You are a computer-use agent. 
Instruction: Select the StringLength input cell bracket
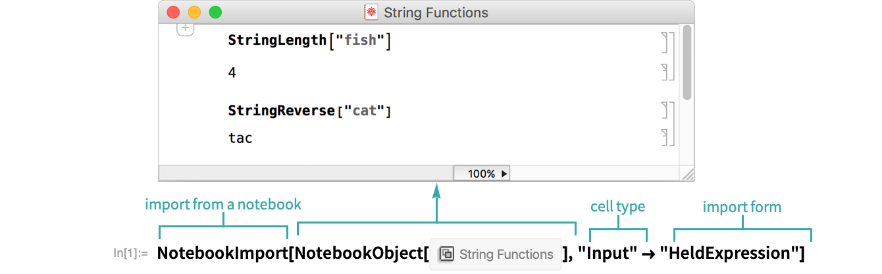(664, 41)
